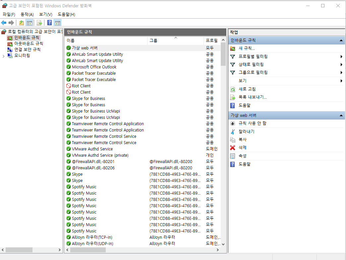The image size is (346, 260).
Task: Click the tree pane horizontal scrollbar thumb
Action: click(x=19, y=250)
